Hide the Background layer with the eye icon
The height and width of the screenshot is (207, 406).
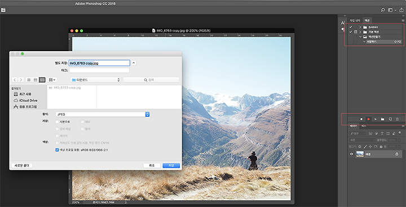(x=351, y=154)
